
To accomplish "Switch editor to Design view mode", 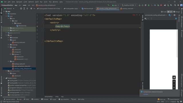I will click(x=177, y=12).
